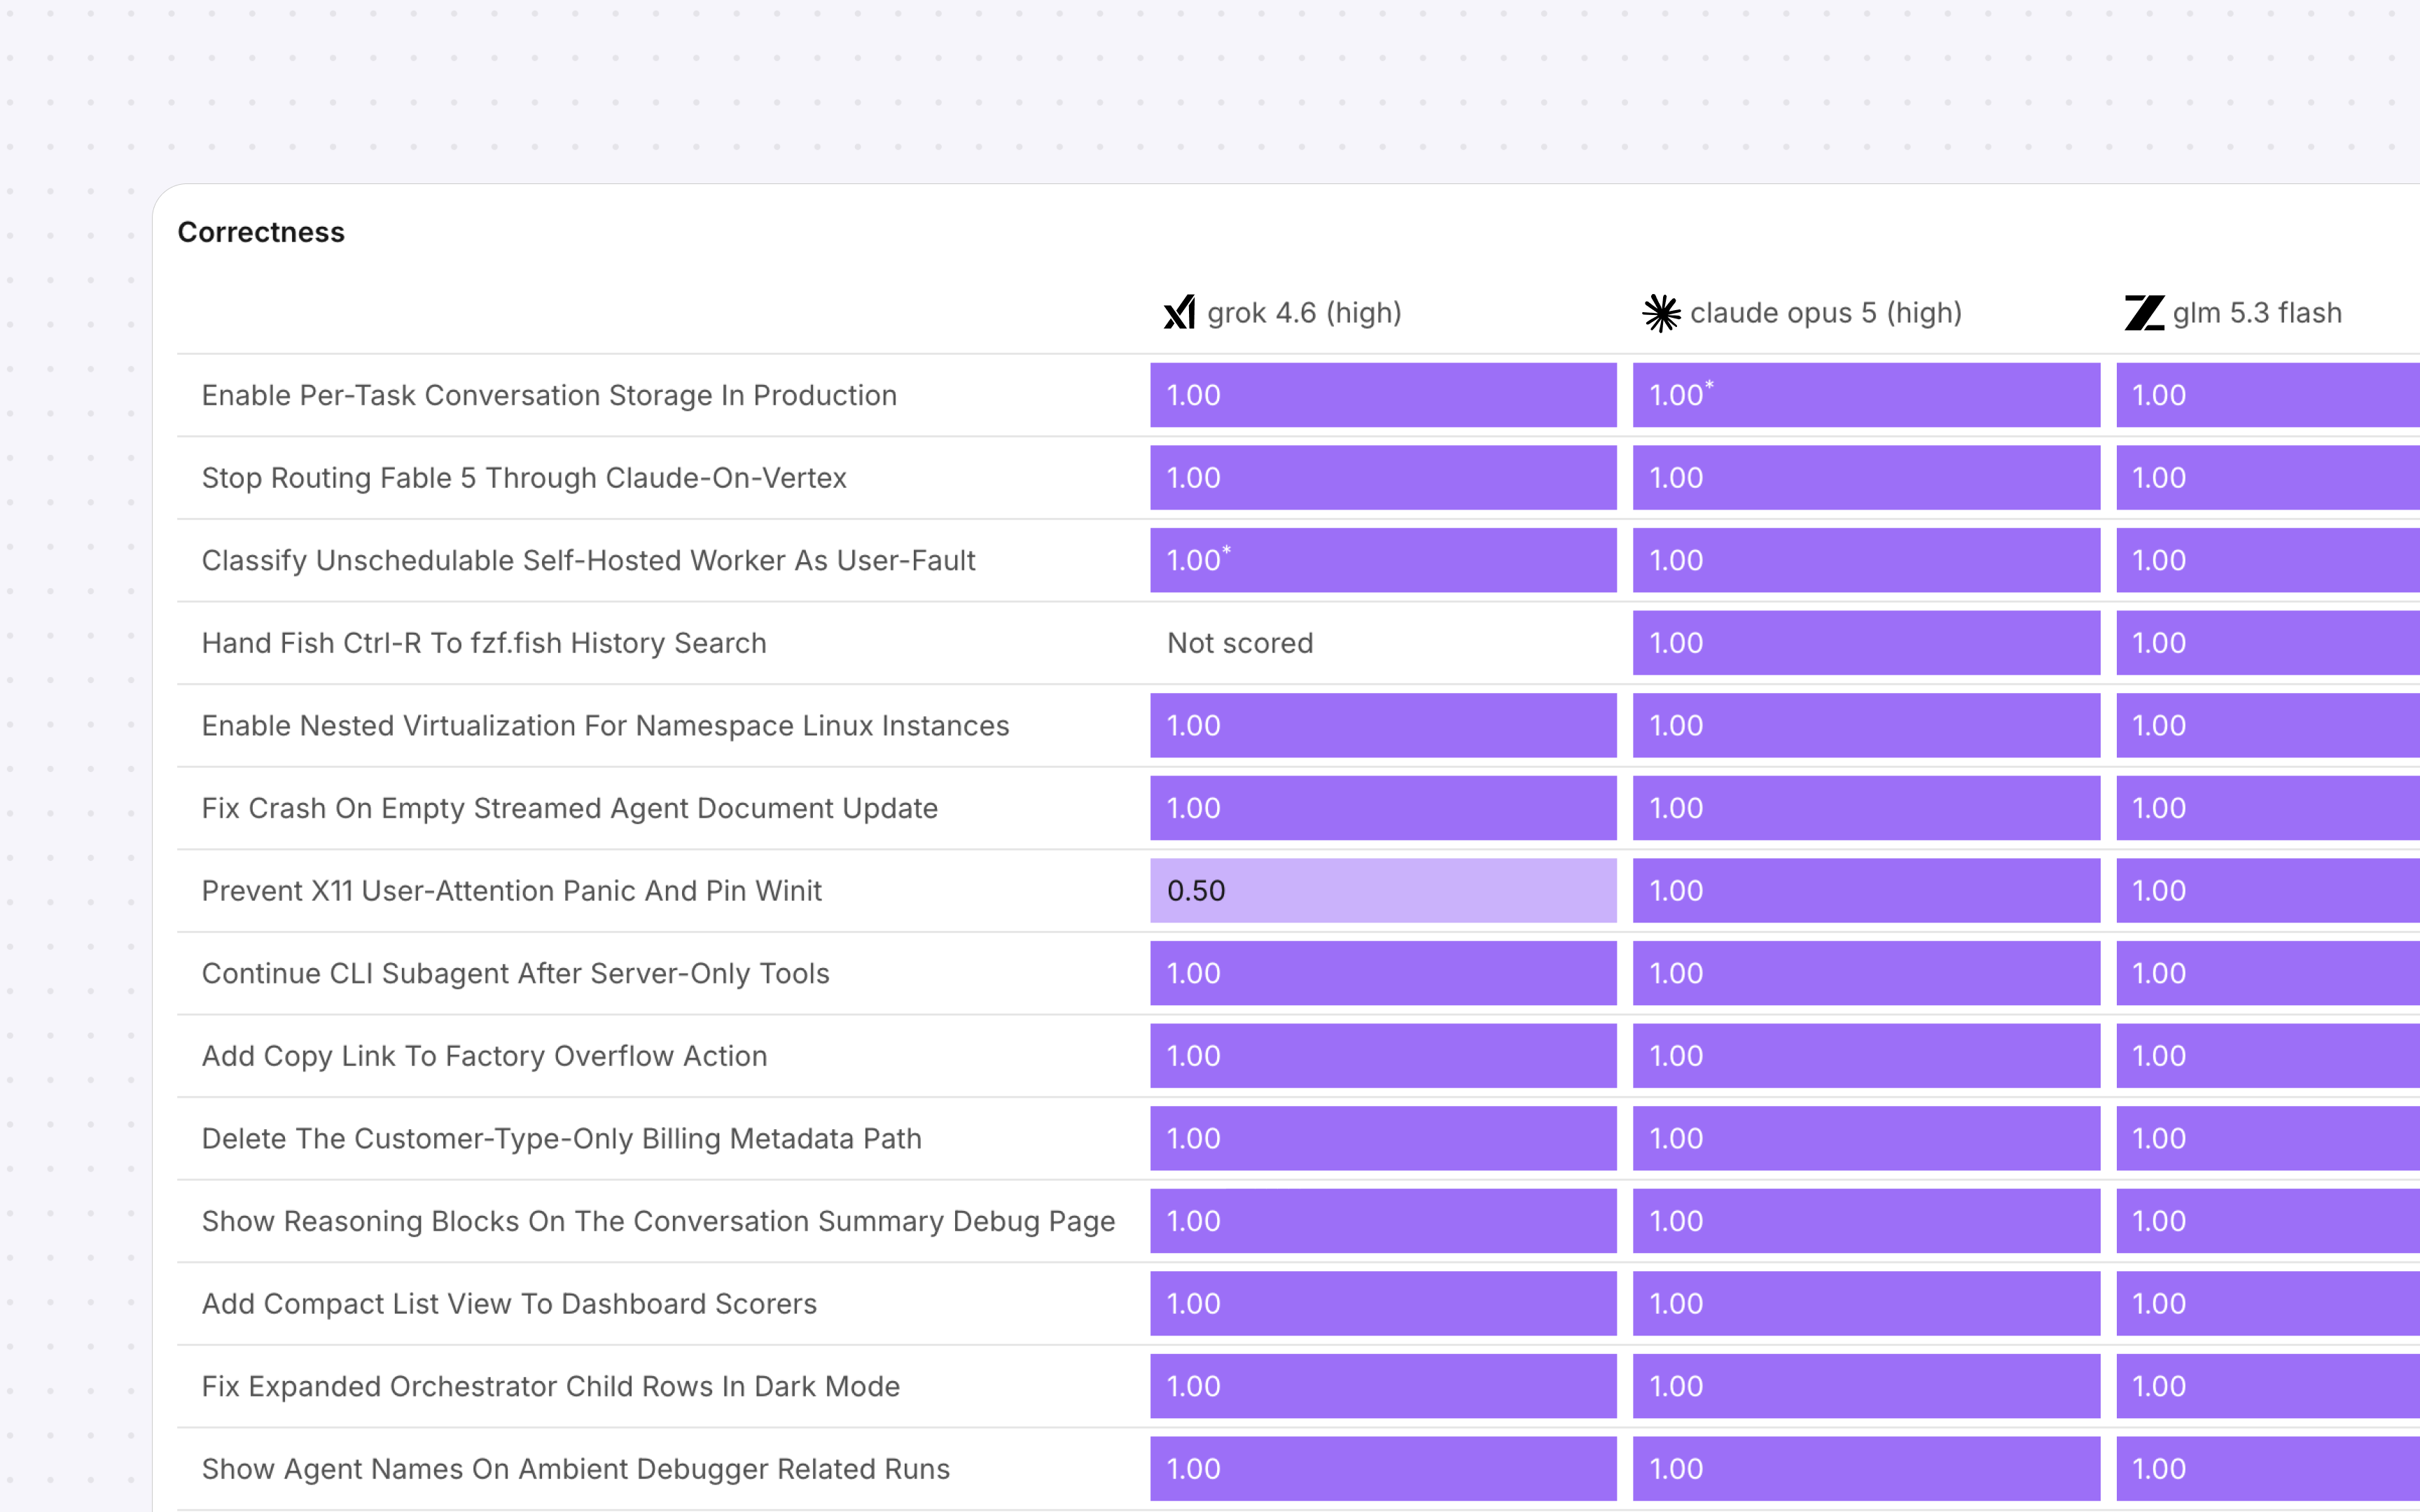Click claude opus 5 score for Stop Routing Fable 5
2420x1512 pixels.
click(1866, 478)
